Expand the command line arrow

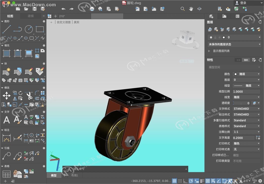186,169
